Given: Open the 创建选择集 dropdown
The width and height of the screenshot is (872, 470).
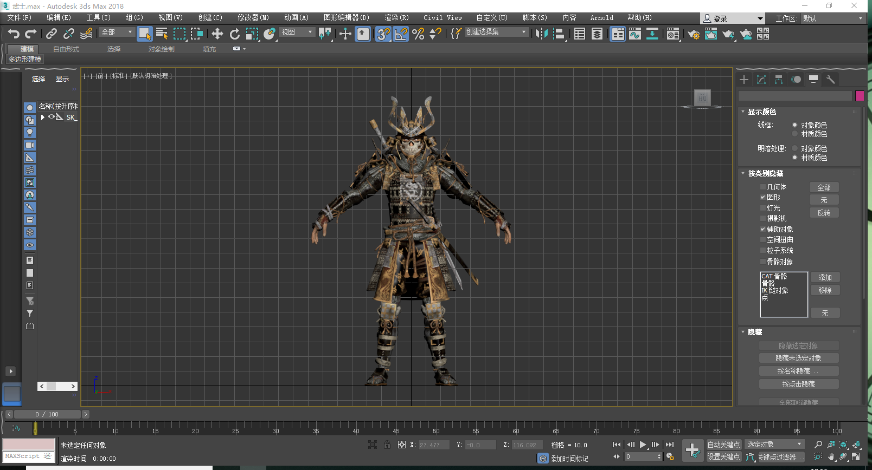Looking at the screenshot, I should (524, 32).
